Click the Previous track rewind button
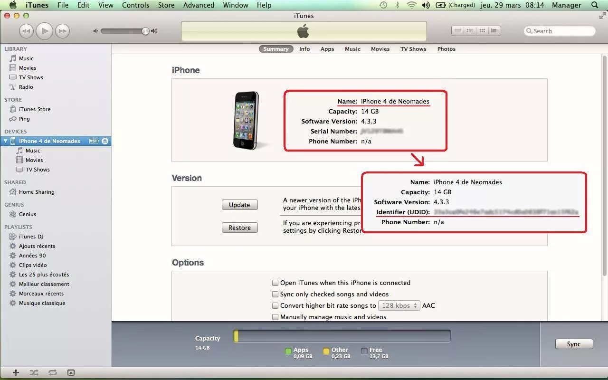 [26, 31]
